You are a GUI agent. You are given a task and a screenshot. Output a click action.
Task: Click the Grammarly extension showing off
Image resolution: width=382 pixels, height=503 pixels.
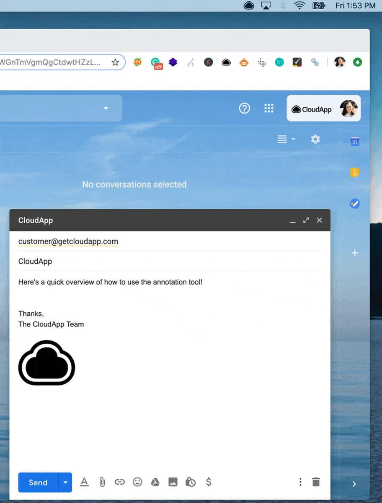coord(157,63)
